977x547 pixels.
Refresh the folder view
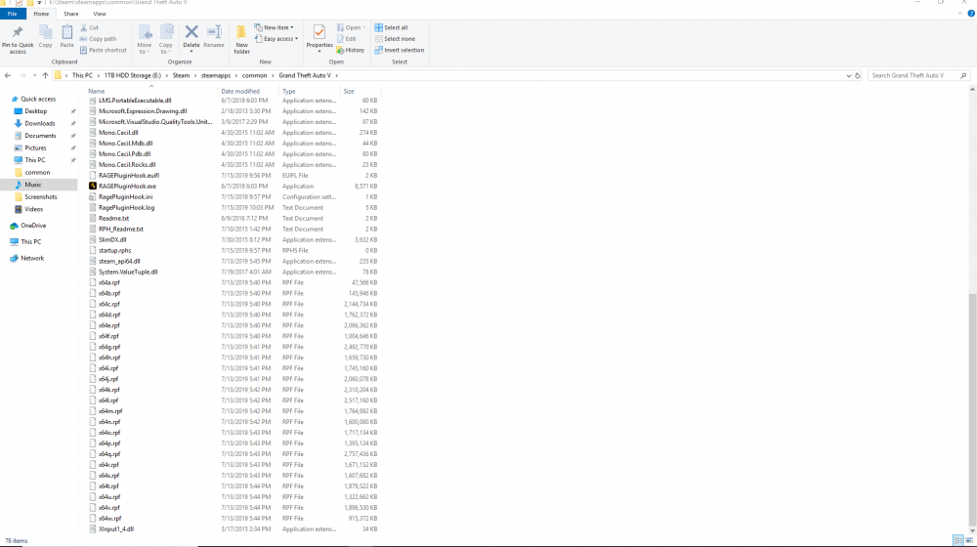(858, 75)
